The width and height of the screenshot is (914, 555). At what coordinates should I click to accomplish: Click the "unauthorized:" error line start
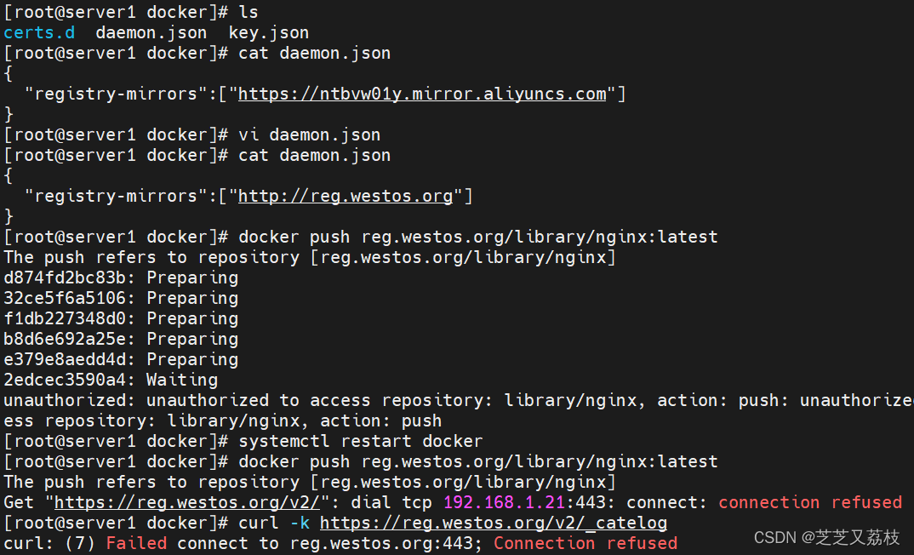pos(69,400)
